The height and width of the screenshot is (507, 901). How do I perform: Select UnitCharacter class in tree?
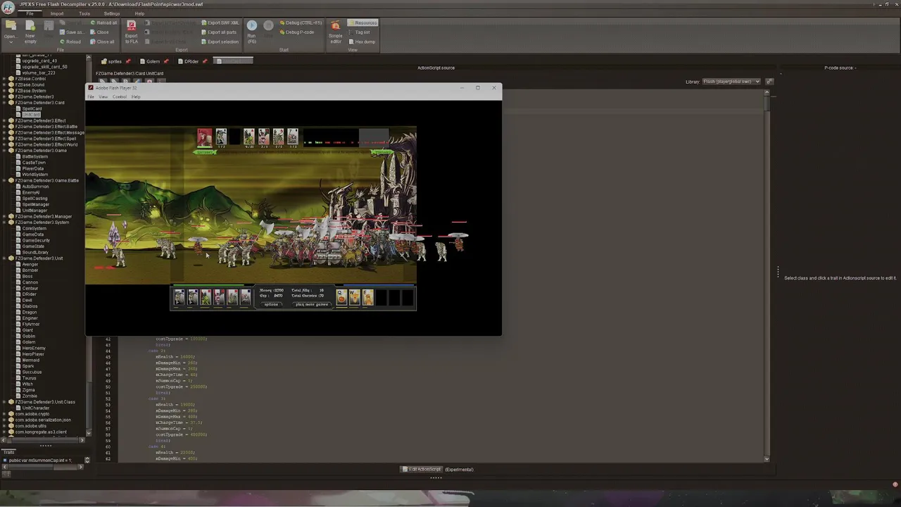35,408
